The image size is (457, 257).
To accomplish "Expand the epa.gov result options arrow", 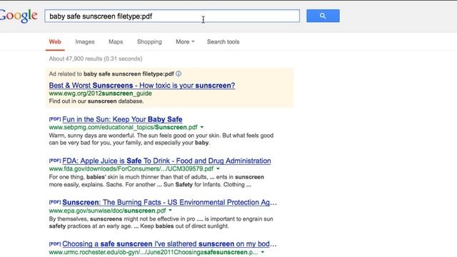I will [170, 210].
